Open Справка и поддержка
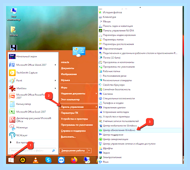This screenshot has height=170, width=190. [73, 131]
